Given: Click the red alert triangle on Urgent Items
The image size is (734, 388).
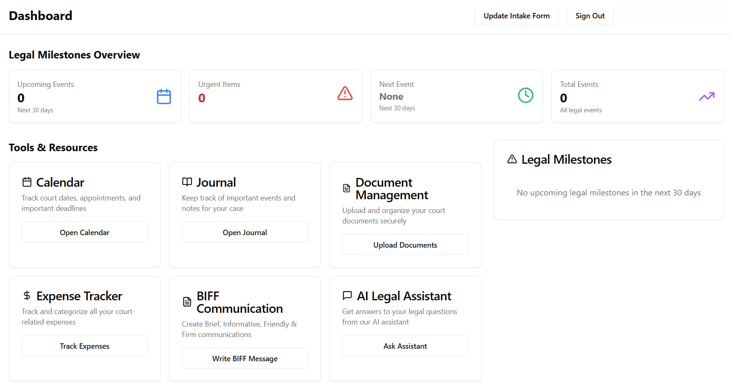Looking at the screenshot, I should [344, 94].
